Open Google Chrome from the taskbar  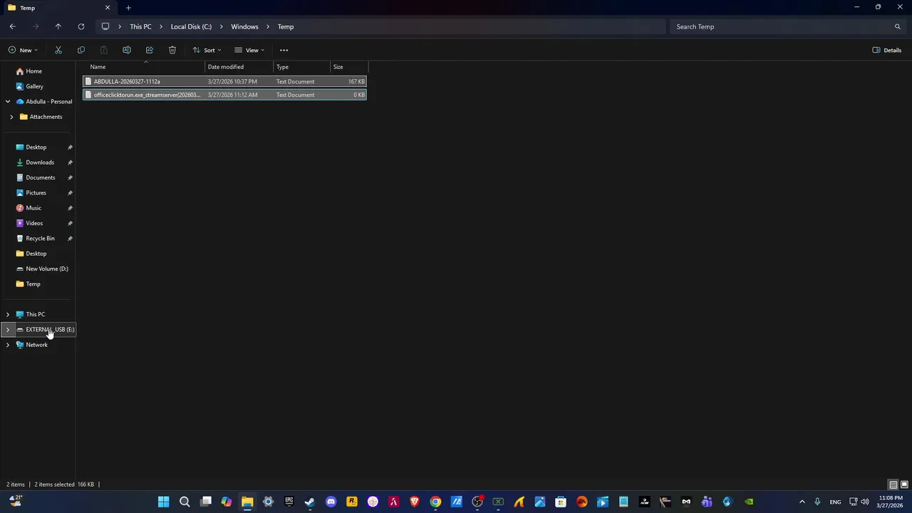435,502
